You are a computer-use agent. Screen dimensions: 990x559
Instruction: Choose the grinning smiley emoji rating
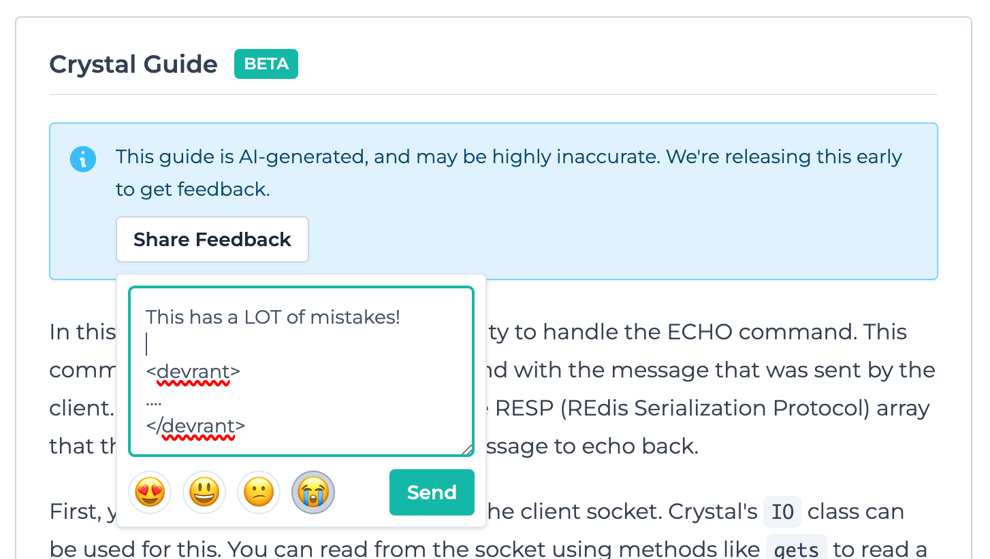[x=204, y=492]
